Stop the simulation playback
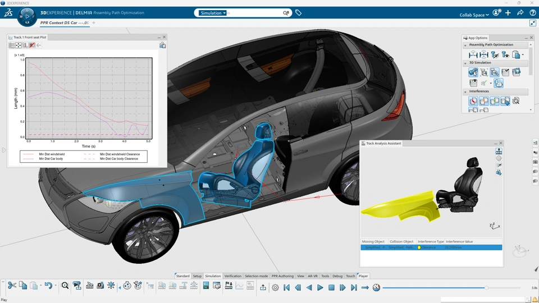Viewport: 539px width, 303px height. (x=331, y=287)
